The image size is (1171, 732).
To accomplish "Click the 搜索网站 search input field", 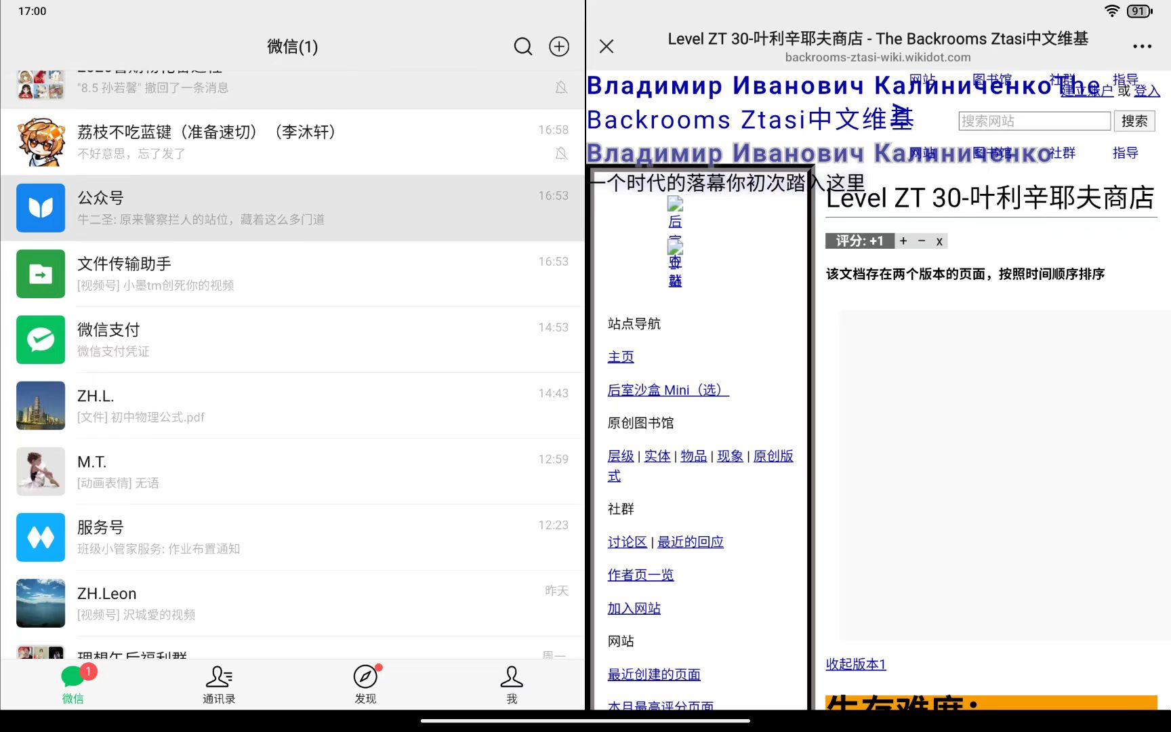I will (x=1035, y=121).
